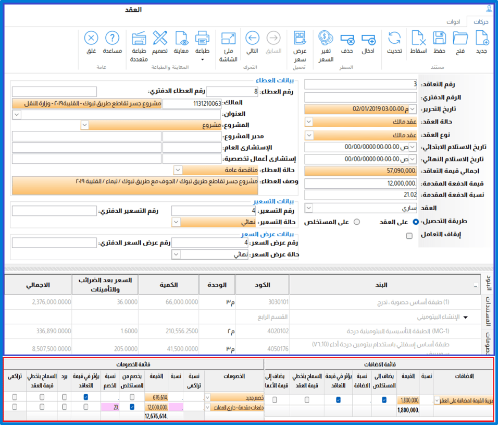
Task: Click the السابق (Previous) arrow icon
Action: 273,38
